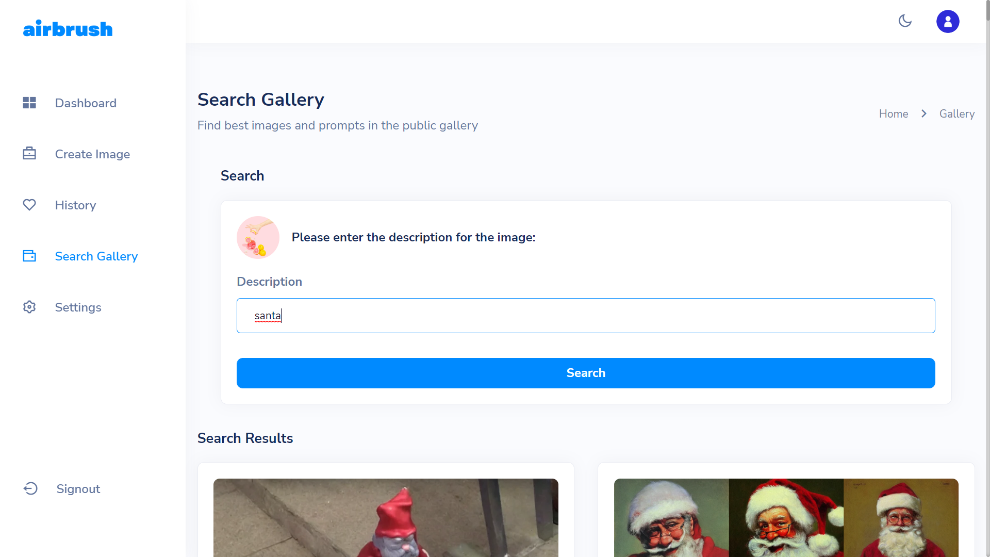
Task: Focus the Description input containing santa
Action: [586, 316]
